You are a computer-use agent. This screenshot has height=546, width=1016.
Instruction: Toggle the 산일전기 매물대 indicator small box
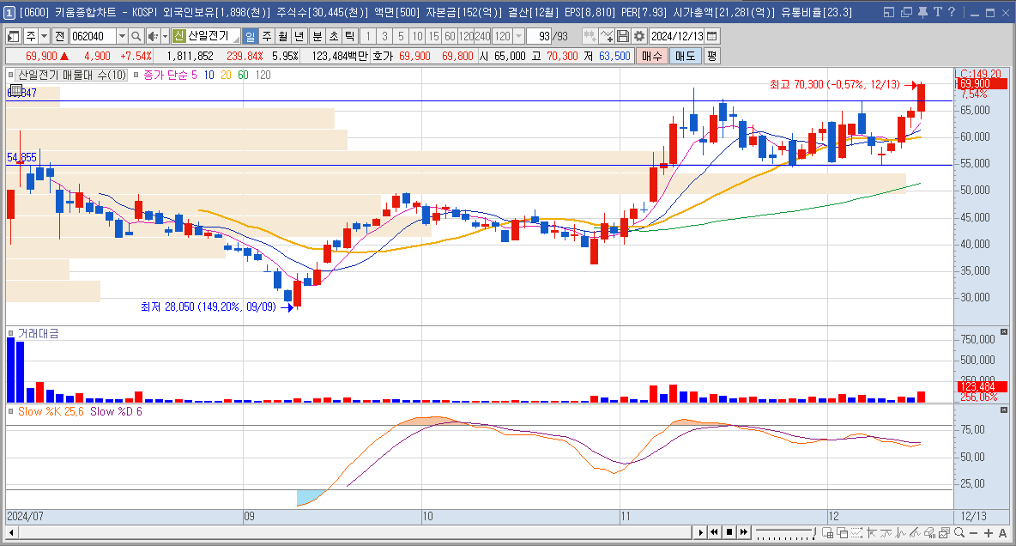(11, 75)
